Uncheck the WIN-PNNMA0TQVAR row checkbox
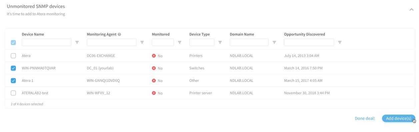Viewport: 419px width, 132px height. tap(13, 68)
